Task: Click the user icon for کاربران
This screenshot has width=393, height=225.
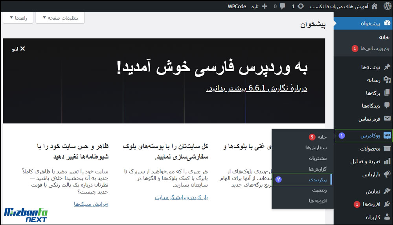Action: point(387,217)
